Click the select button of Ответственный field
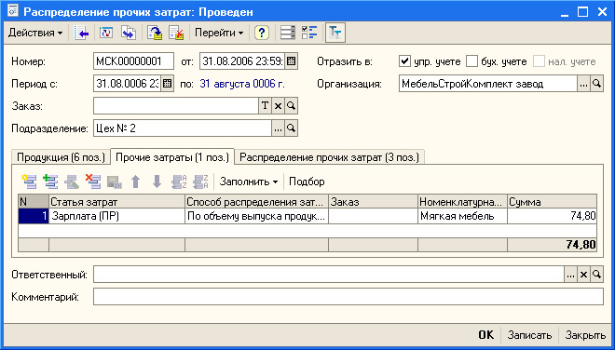Screen dimensions: 615x350 coord(570,275)
